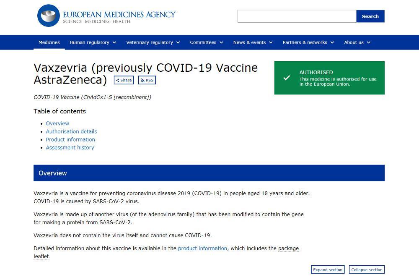This screenshot has width=419, height=277.
Task: Open the Veterinary regulatory dropdown
Action: 153,42
